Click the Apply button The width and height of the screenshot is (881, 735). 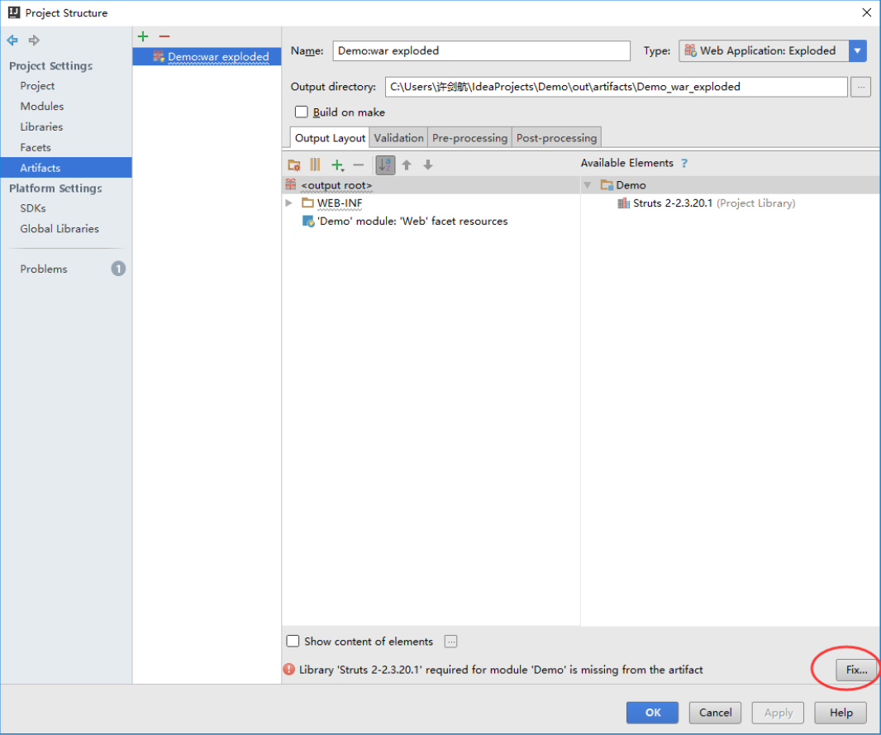coord(778,713)
